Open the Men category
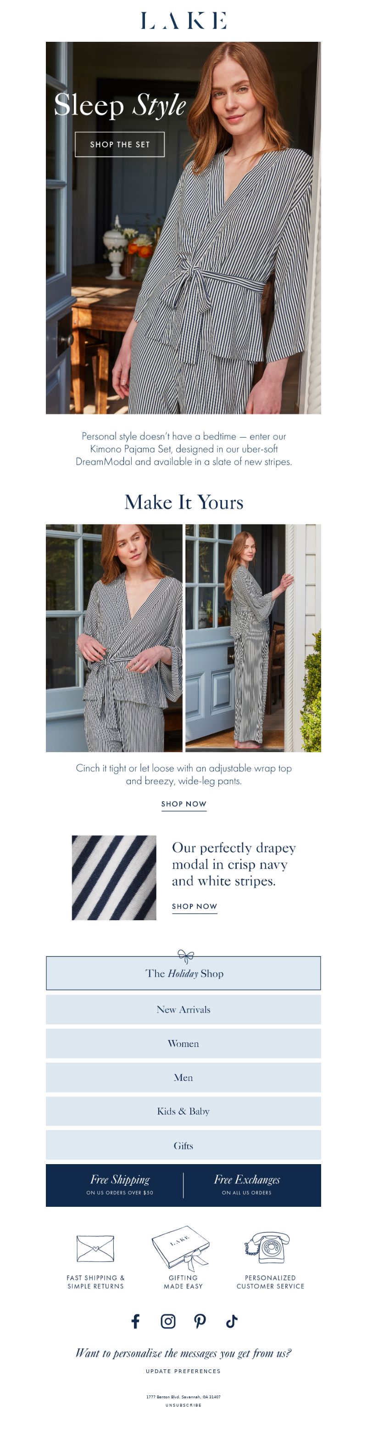 click(183, 1077)
